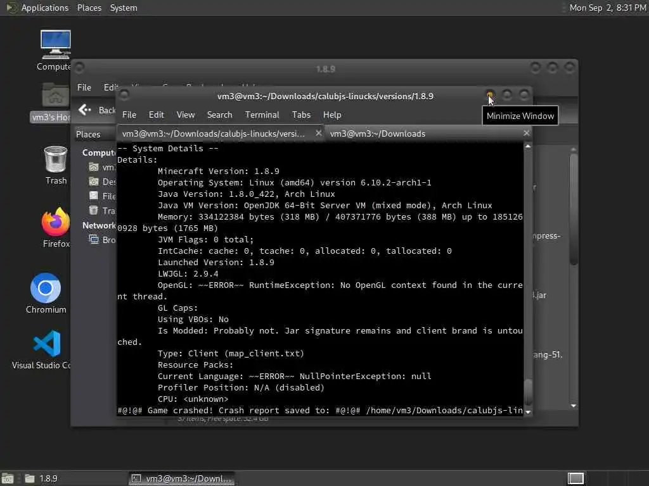Viewport: 649px width, 486px height.
Task: Click the '-- System Details --' line
Action: tap(167, 148)
